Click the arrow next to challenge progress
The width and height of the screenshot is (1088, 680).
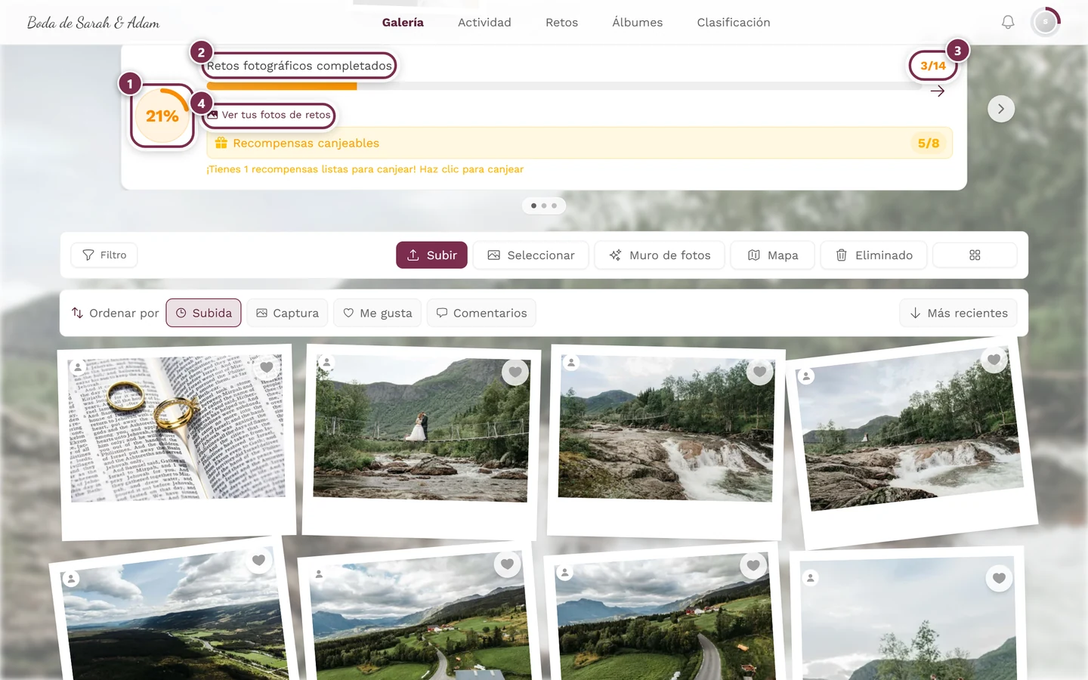tap(938, 91)
